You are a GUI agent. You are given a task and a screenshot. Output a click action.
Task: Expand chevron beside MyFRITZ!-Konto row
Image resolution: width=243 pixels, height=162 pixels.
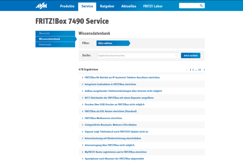pos(83,152)
